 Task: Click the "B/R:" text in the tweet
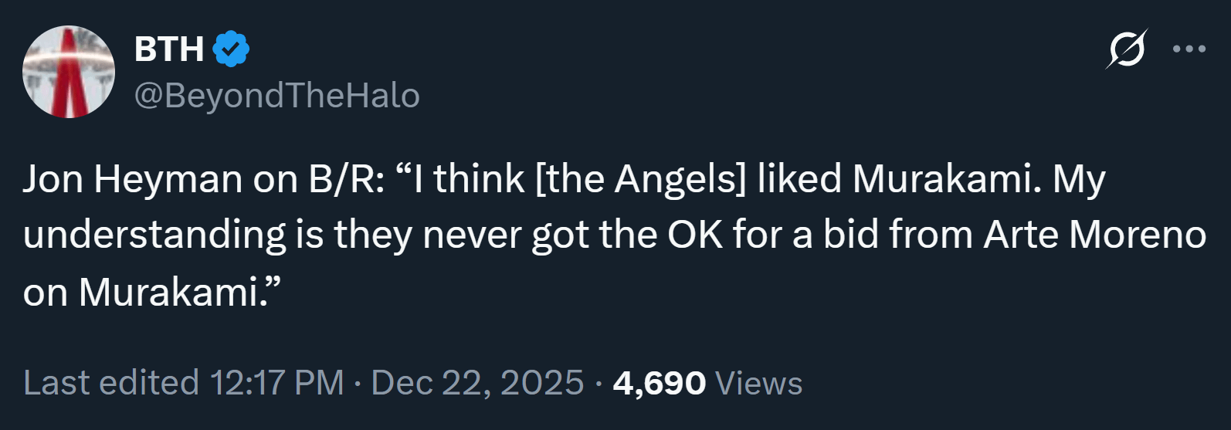(x=346, y=179)
